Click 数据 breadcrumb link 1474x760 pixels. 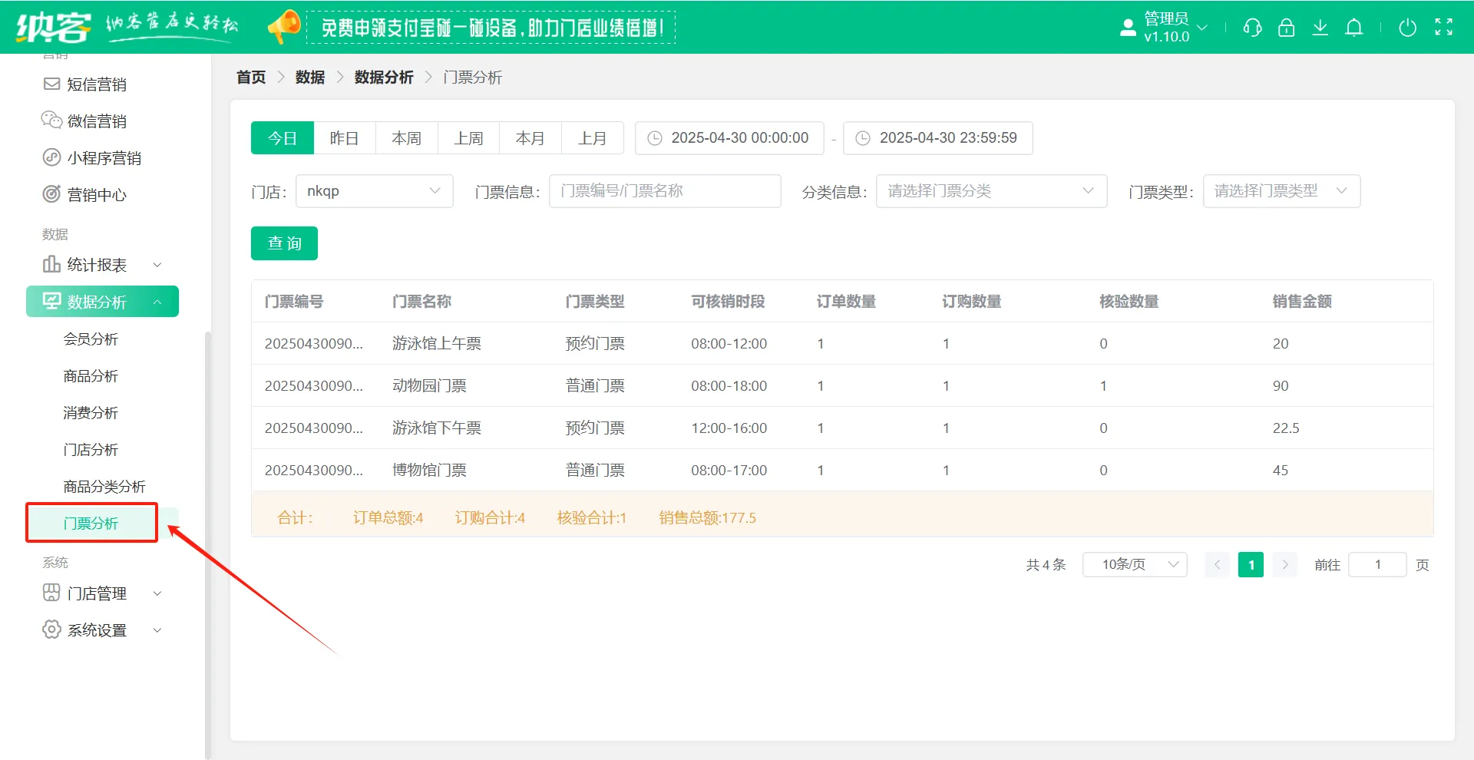tap(310, 78)
